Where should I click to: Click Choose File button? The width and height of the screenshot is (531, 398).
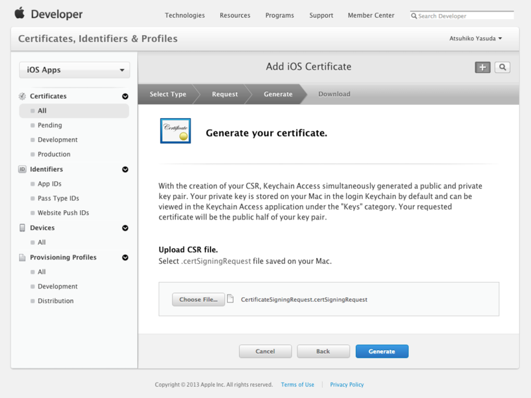pos(198,300)
